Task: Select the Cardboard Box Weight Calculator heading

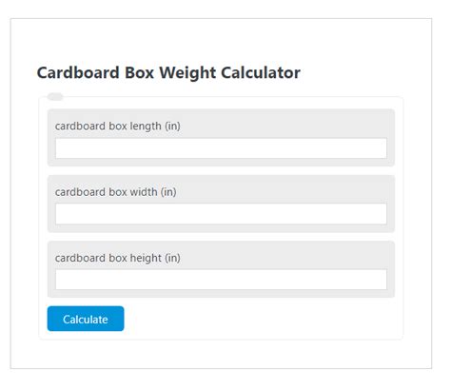Action: tap(168, 73)
